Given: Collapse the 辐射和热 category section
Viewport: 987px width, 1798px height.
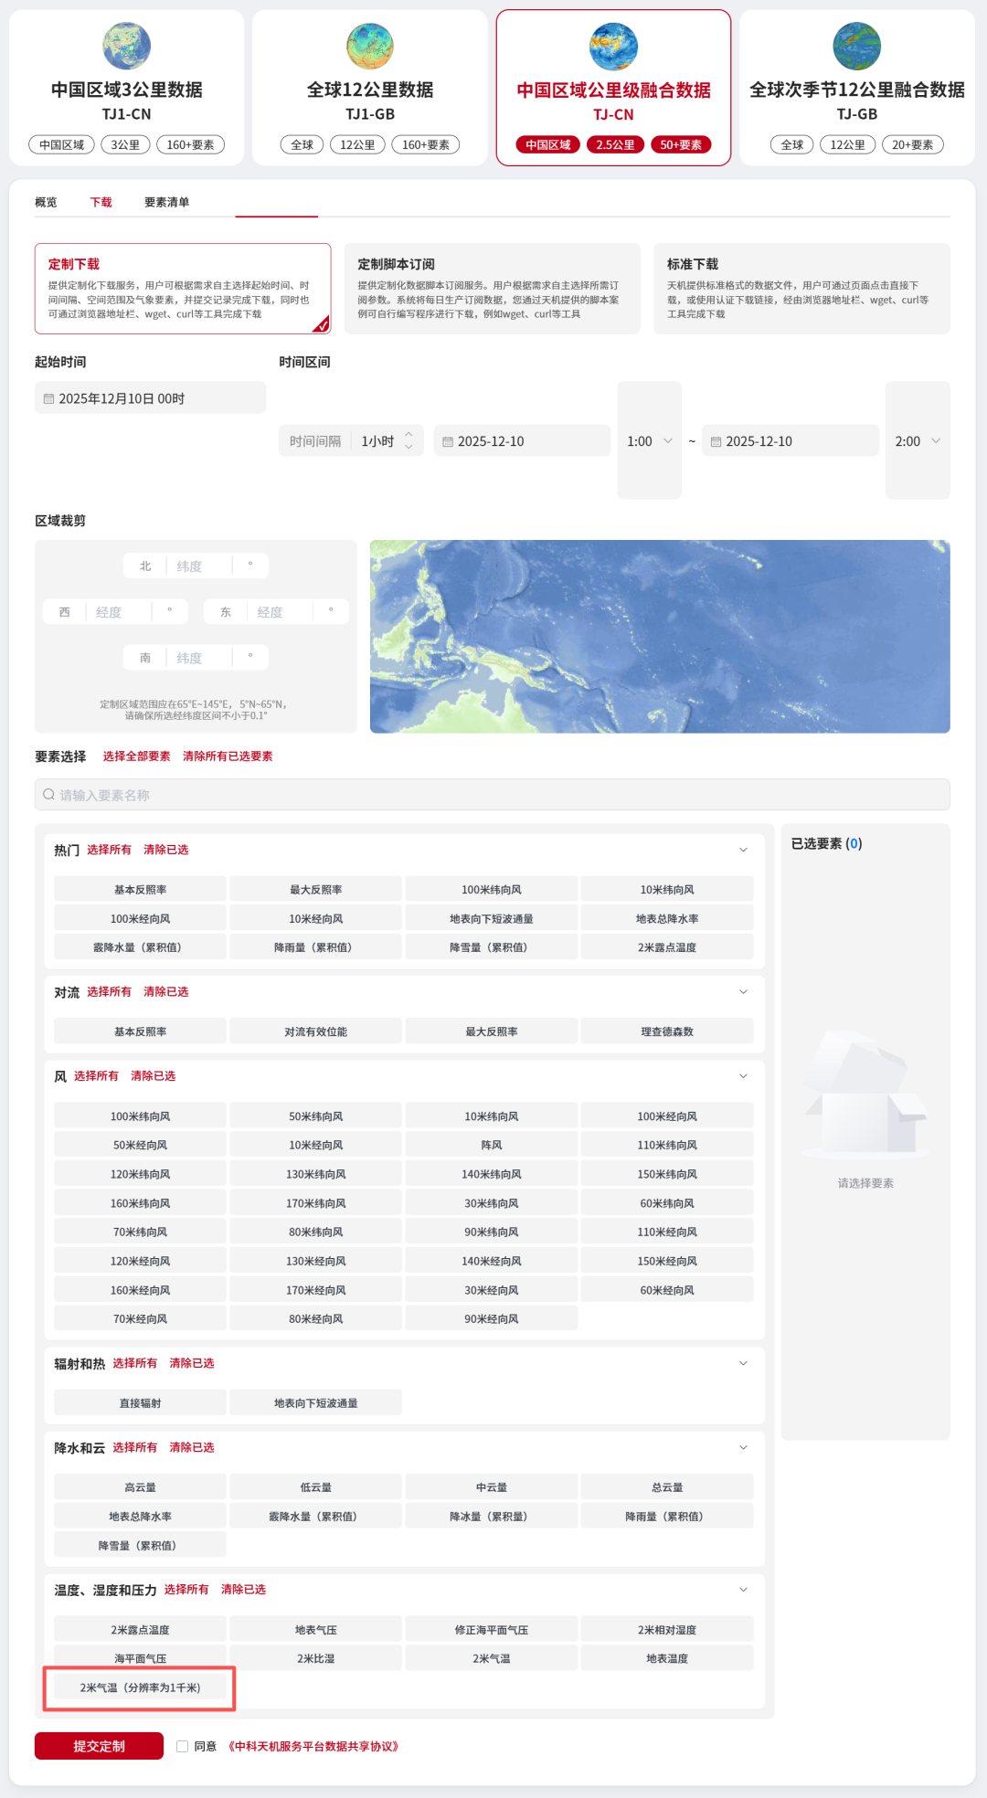Looking at the screenshot, I should (743, 1363).
